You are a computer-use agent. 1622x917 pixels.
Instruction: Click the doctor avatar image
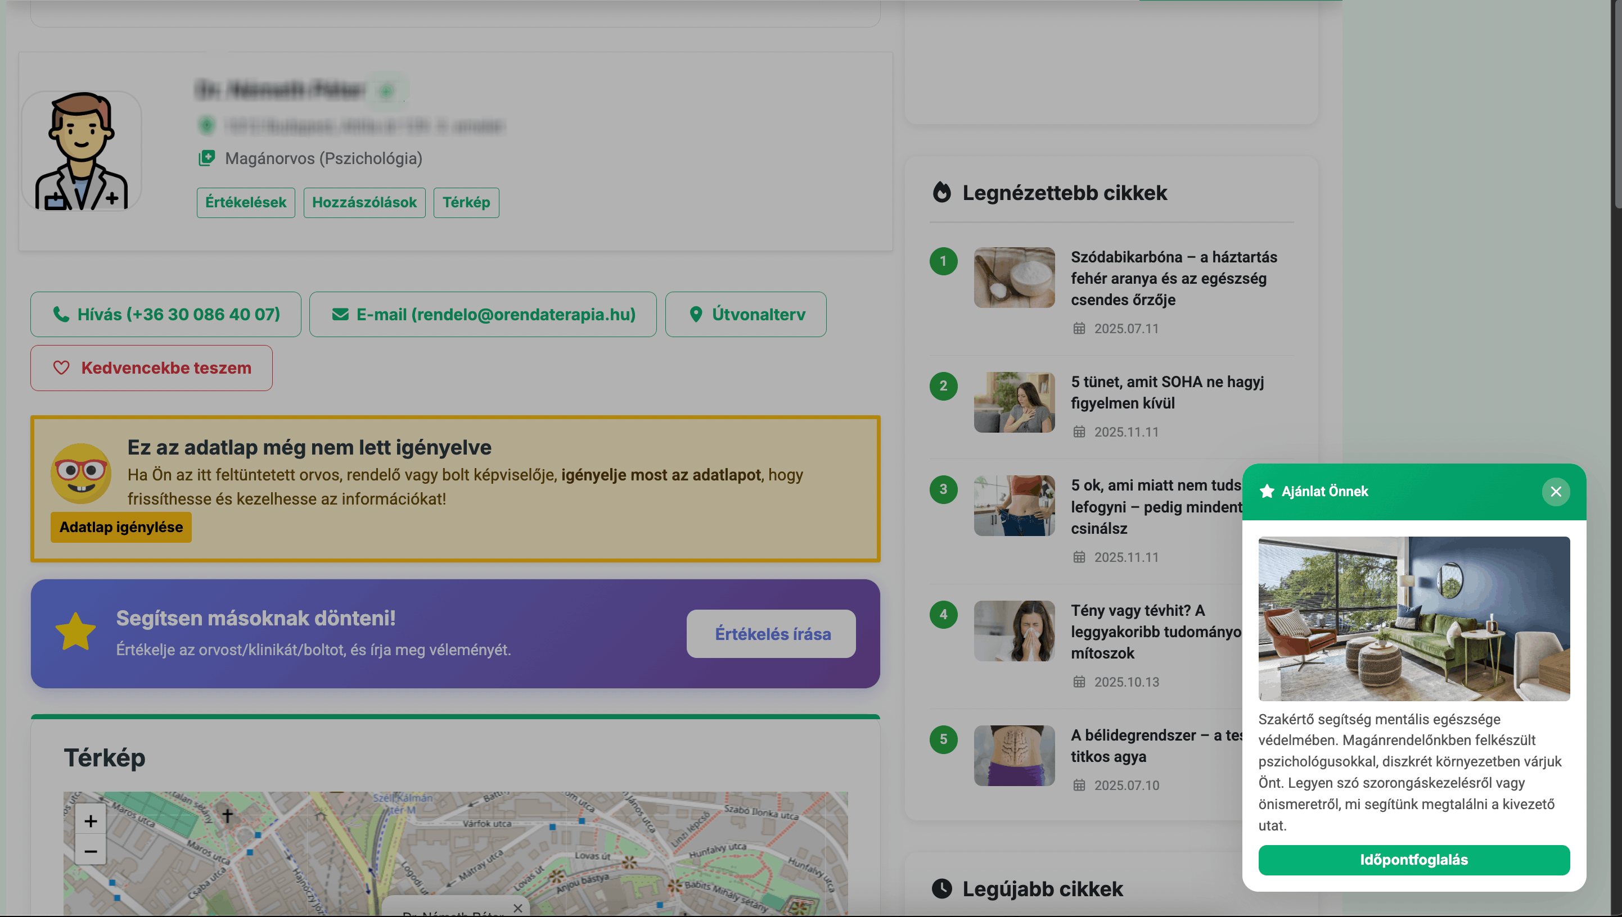tap(82, 151)
